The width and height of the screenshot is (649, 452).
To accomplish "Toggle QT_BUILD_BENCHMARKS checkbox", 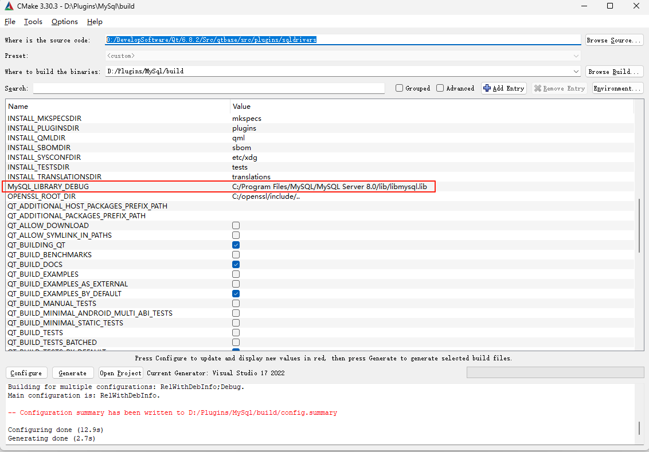I will coord(236,255).
